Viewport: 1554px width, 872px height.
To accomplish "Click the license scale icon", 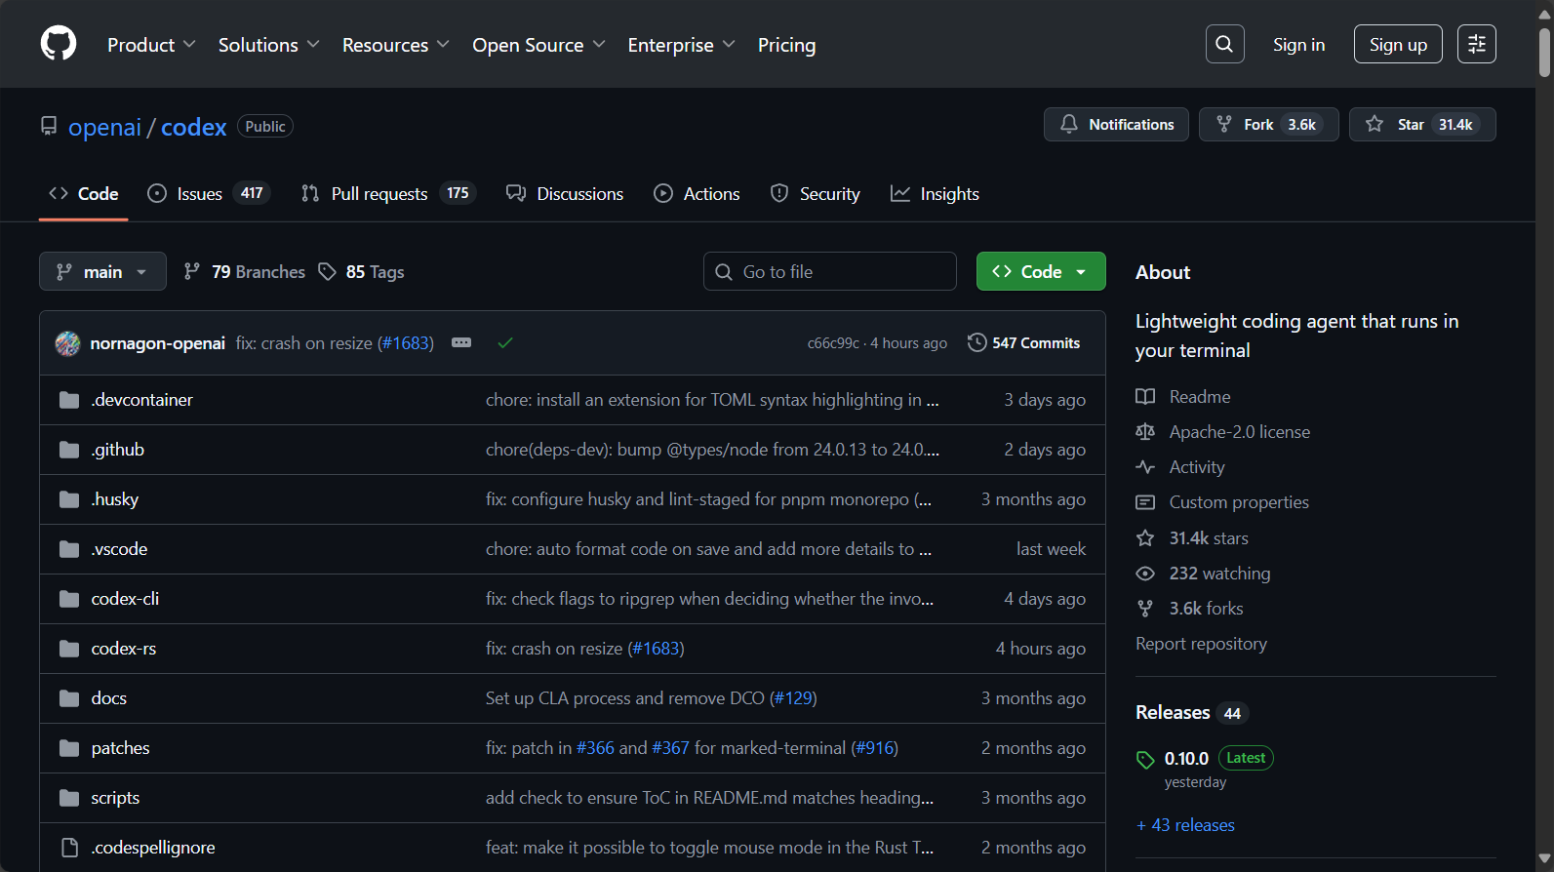I will tap(1145, 432).
